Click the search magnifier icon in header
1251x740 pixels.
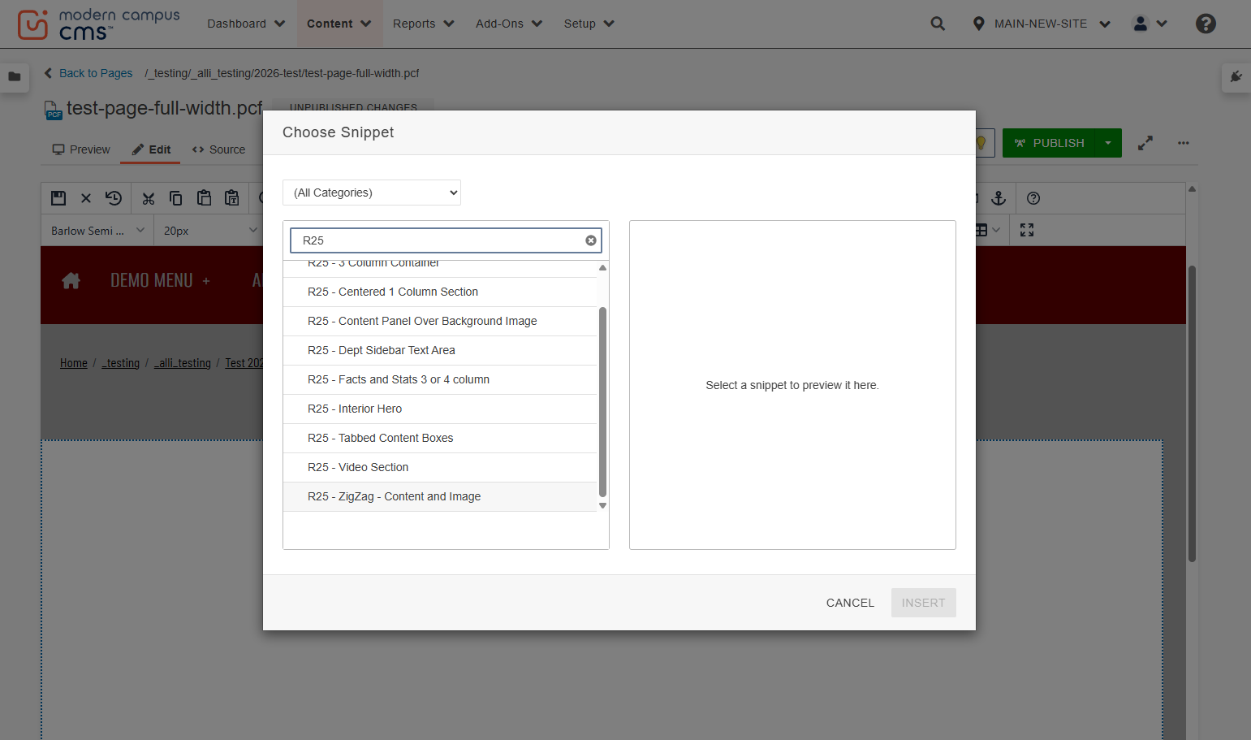coord(938,24)
